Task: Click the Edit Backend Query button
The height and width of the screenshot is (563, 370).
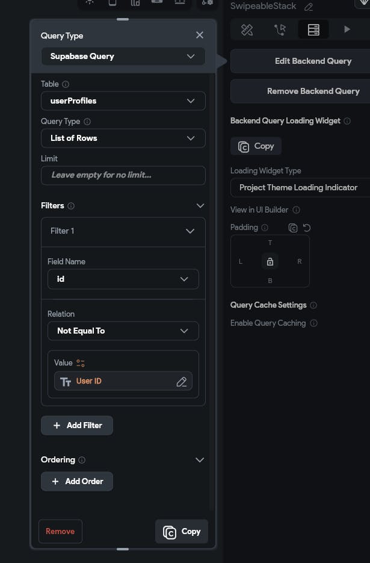Action: (x=313, y=61)
